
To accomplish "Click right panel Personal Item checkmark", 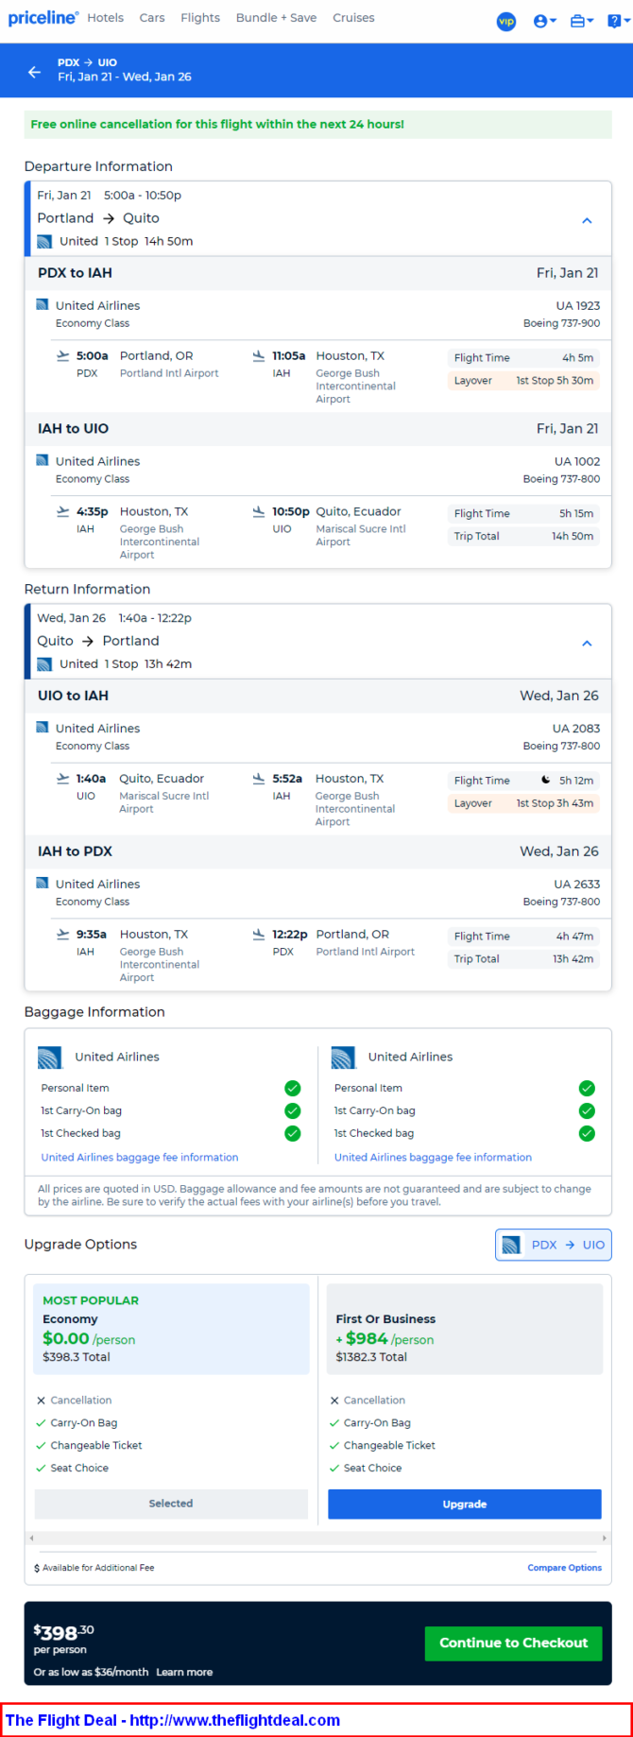I will [x=587, y=1088].
